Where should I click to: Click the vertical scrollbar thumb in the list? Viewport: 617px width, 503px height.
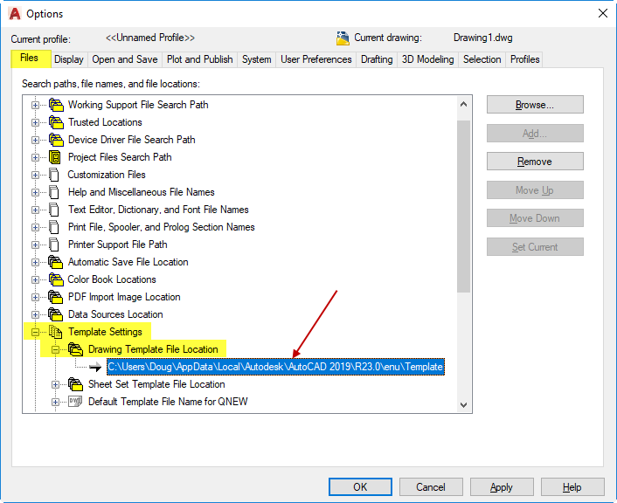click(x=463, y=206)
